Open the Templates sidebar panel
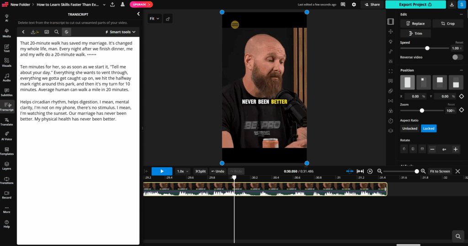468x246 pixels. (6, 151)
